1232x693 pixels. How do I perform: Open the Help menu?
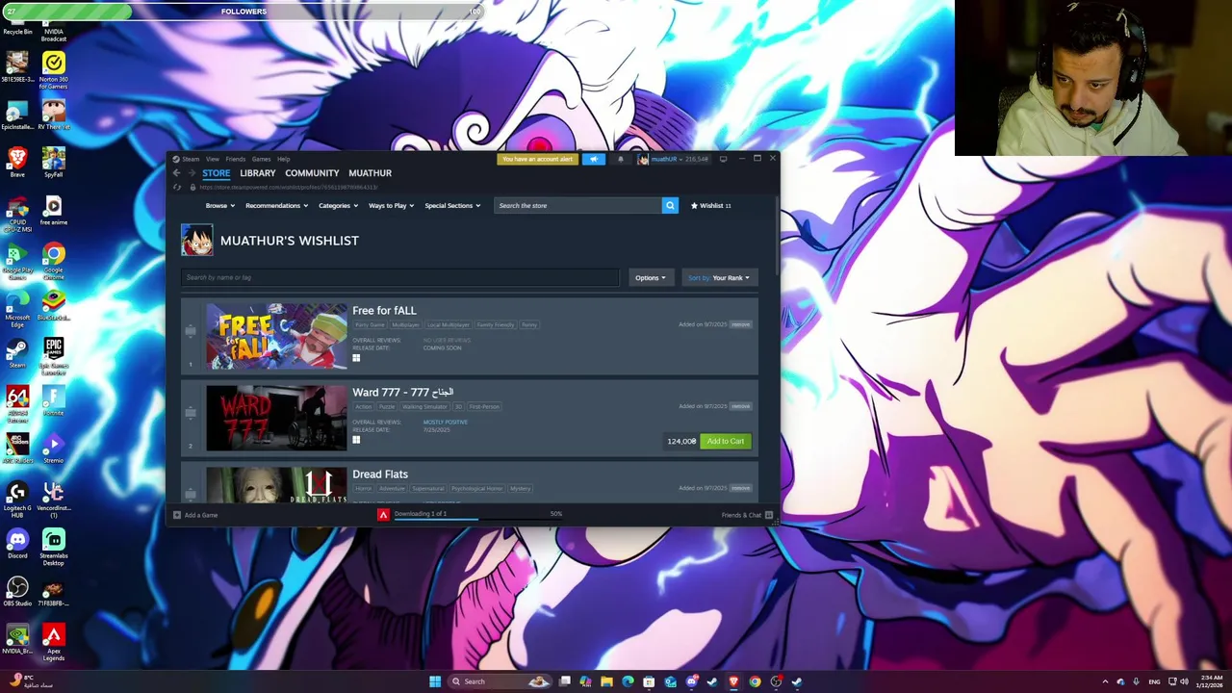(284, 159)
